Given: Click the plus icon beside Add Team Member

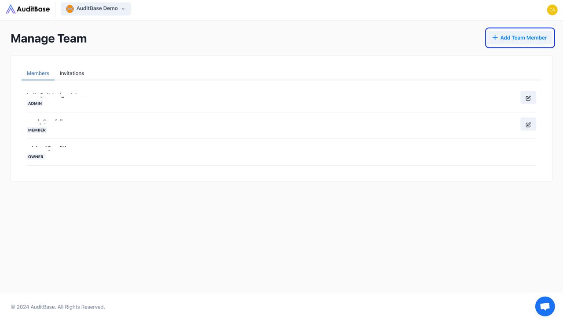Looking at the screenshot, I should 495,38.
